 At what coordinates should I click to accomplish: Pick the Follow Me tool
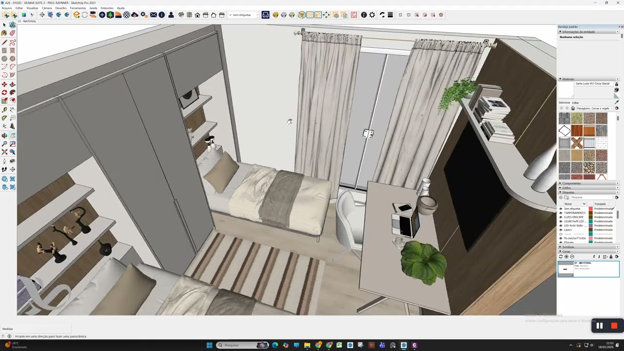(12, 93)
